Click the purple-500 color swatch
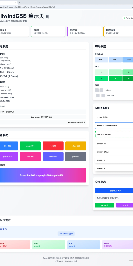The width and height of the screenshot is (133, 266). (x=9, y=157)
